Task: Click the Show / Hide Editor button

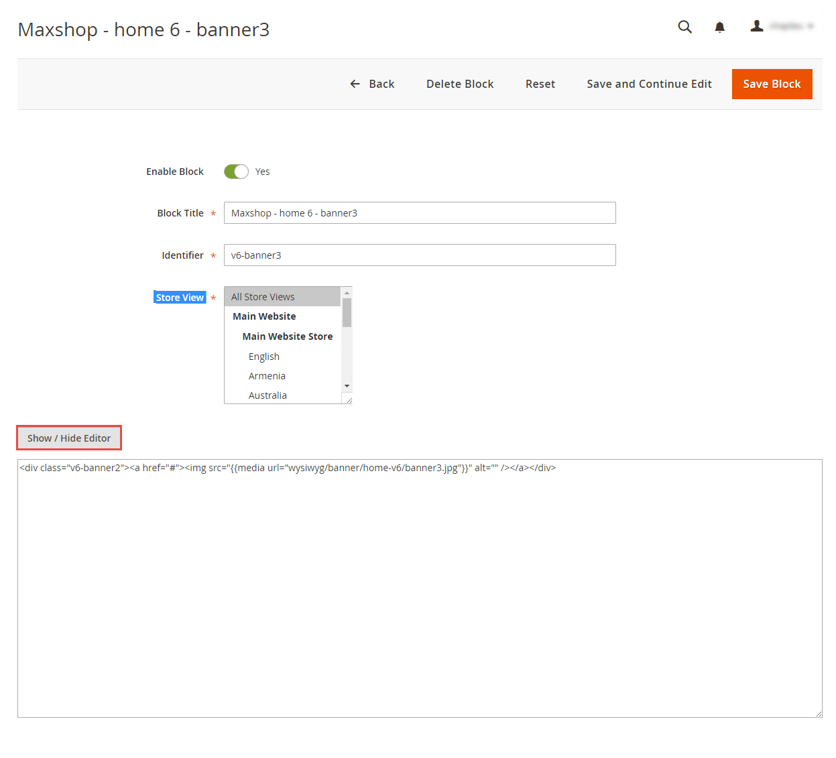Action: coord(69,438)
